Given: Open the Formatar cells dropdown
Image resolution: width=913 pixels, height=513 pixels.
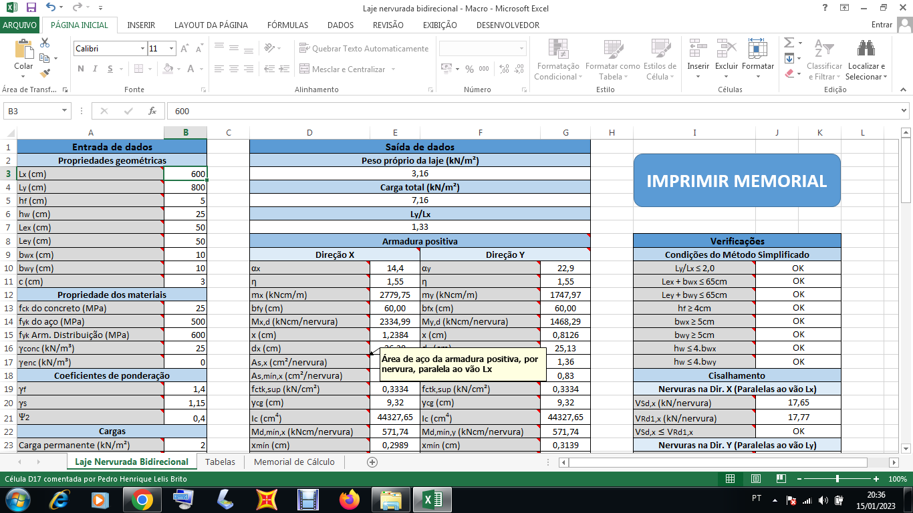Looking at the screenshot, I should pyautogui.click(x=758, y=59).
